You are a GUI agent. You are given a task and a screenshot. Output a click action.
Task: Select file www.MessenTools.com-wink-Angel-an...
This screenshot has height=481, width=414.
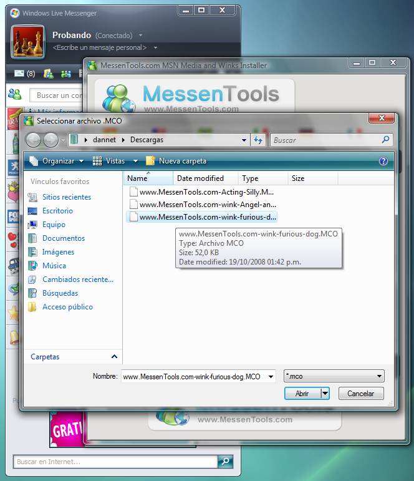pyautogui.click(x=201, y=205)
